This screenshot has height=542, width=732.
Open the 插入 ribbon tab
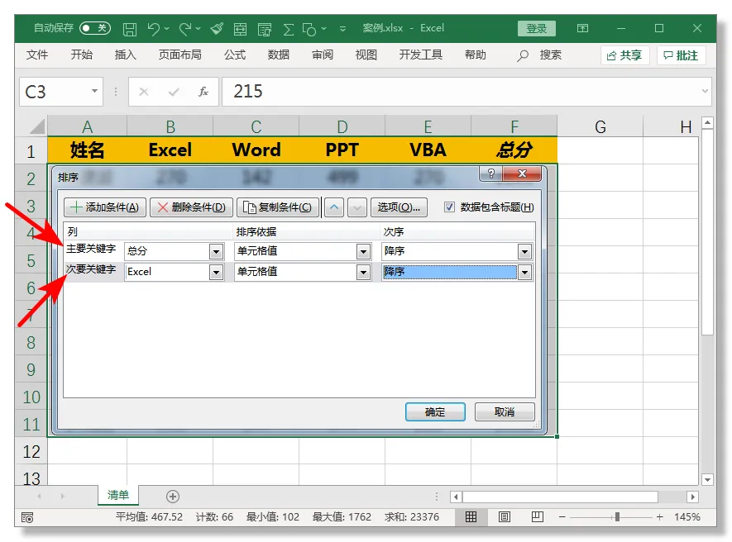(125, 55)
